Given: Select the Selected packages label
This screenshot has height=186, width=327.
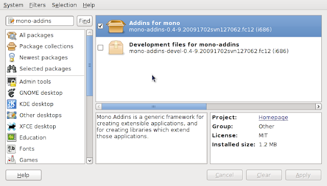Looking at the screenshot, I should (45, 69).
